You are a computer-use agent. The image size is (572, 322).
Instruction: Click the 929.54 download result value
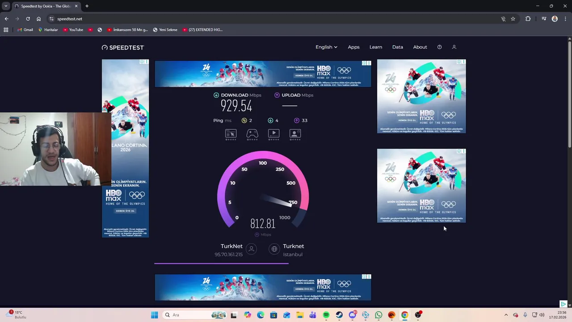click(x=236, y=106)
